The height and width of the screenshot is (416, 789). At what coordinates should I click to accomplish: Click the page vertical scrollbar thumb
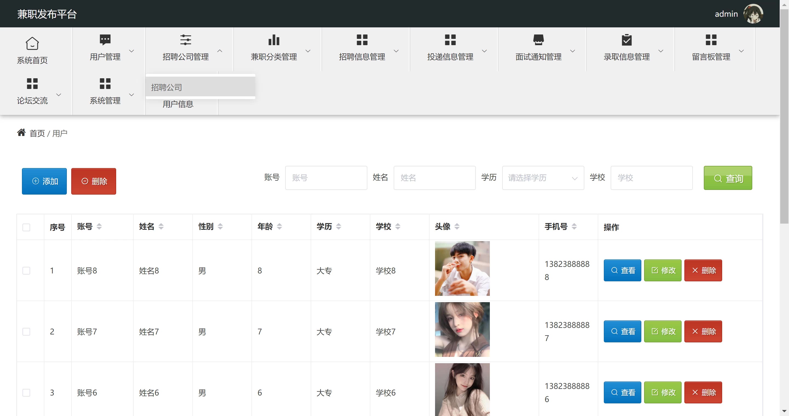point(784,116)
